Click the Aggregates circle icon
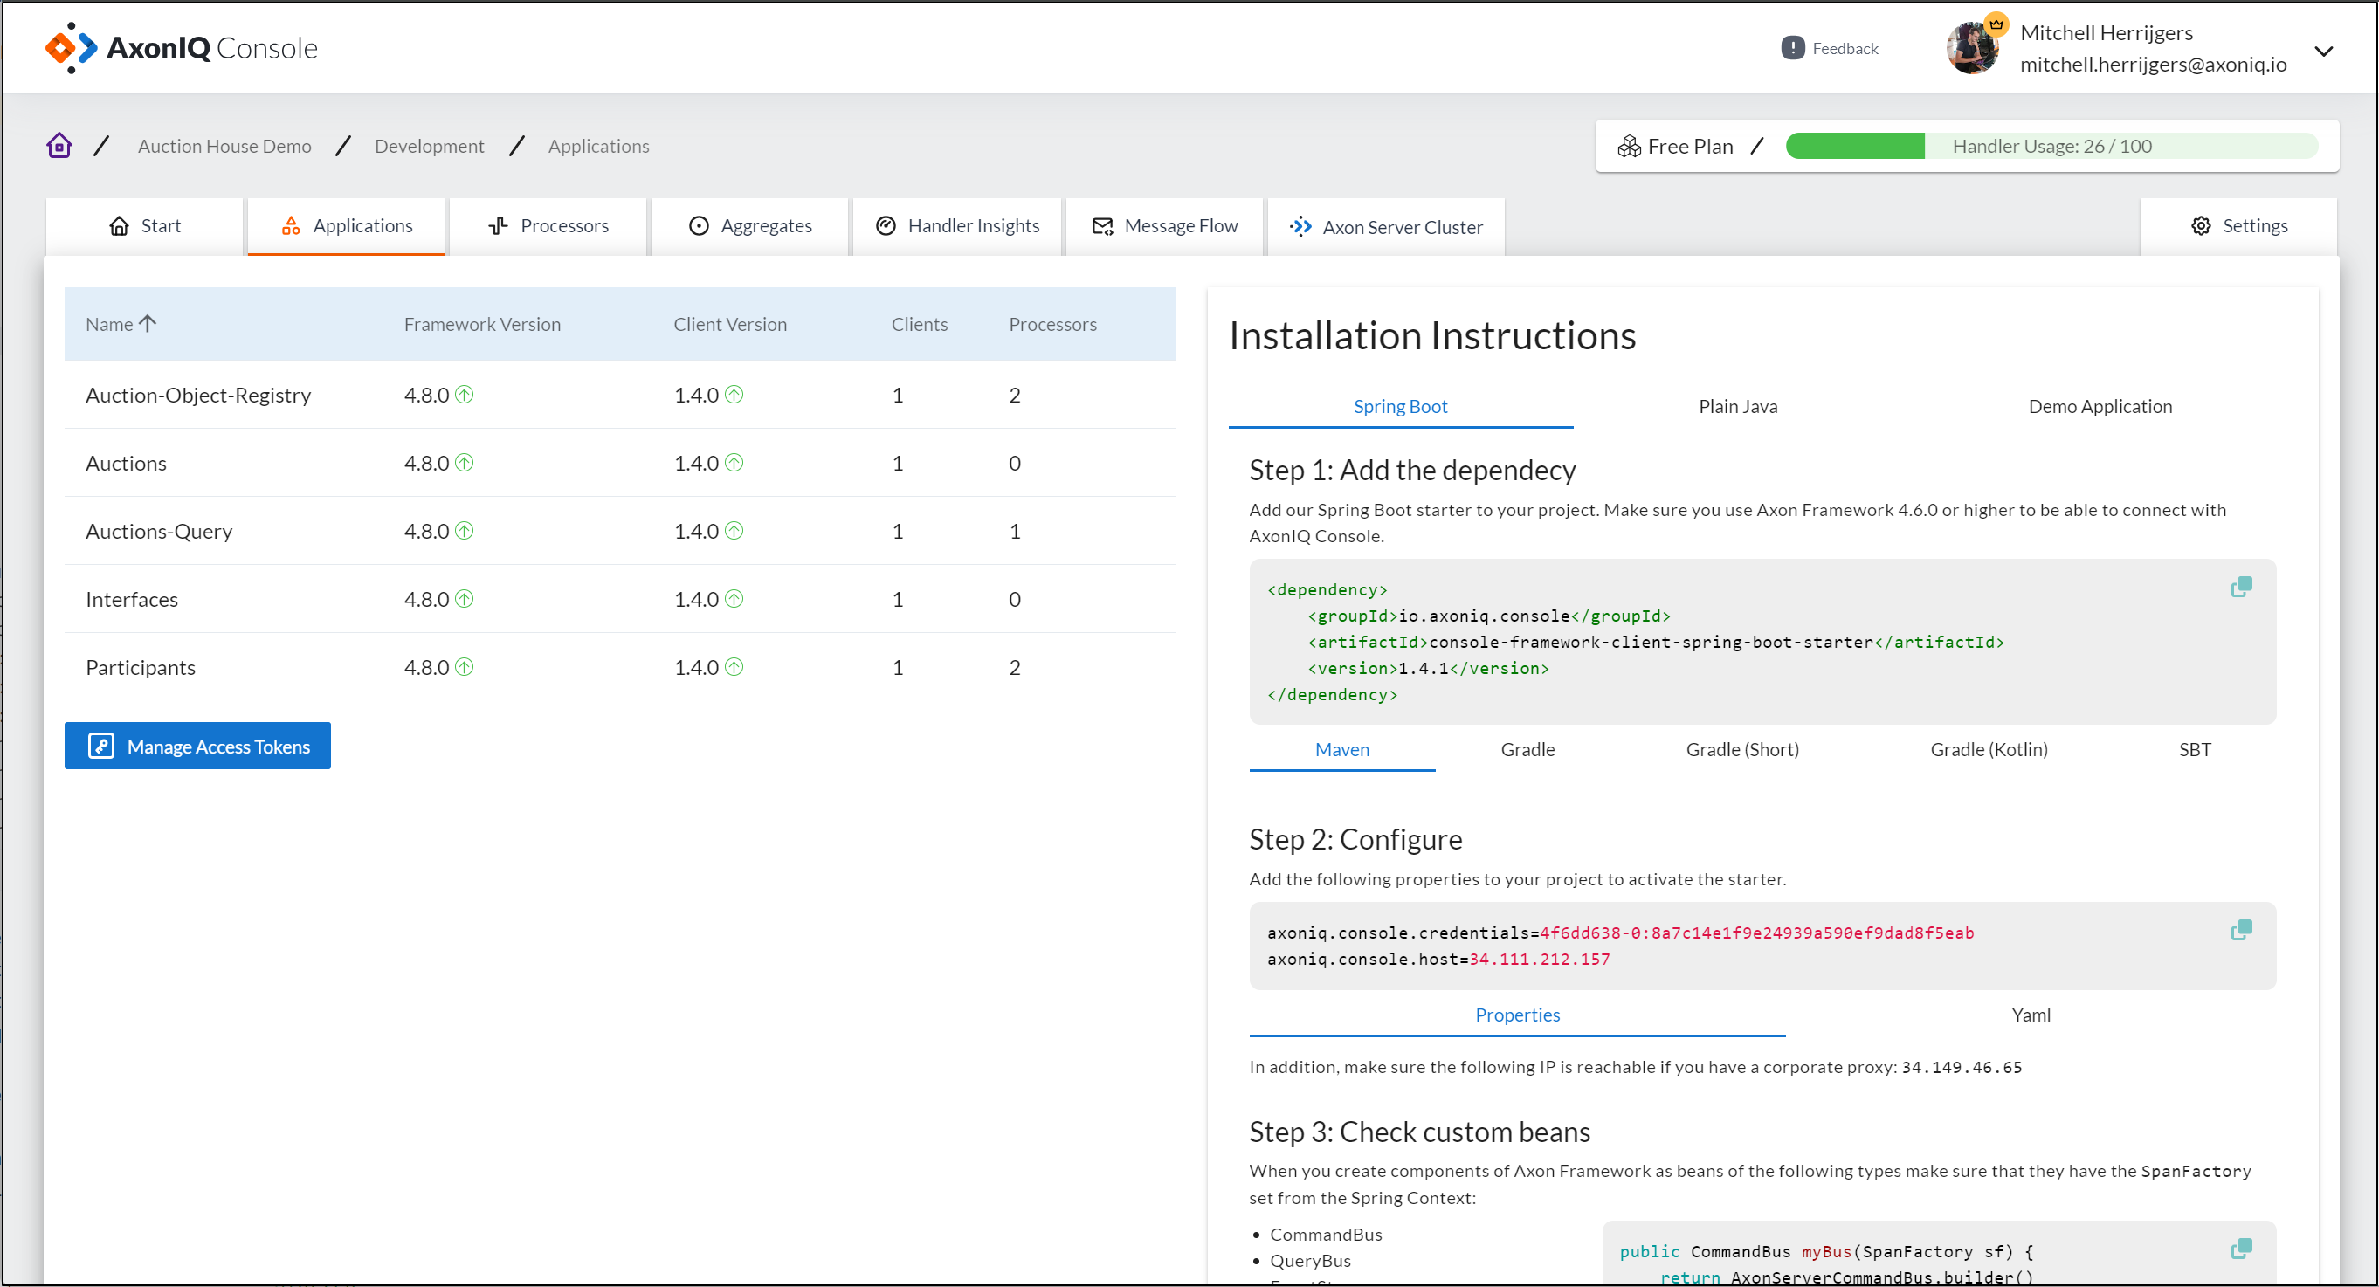The height and width of the screenshot is (1287, 2379). pos(699,226)
